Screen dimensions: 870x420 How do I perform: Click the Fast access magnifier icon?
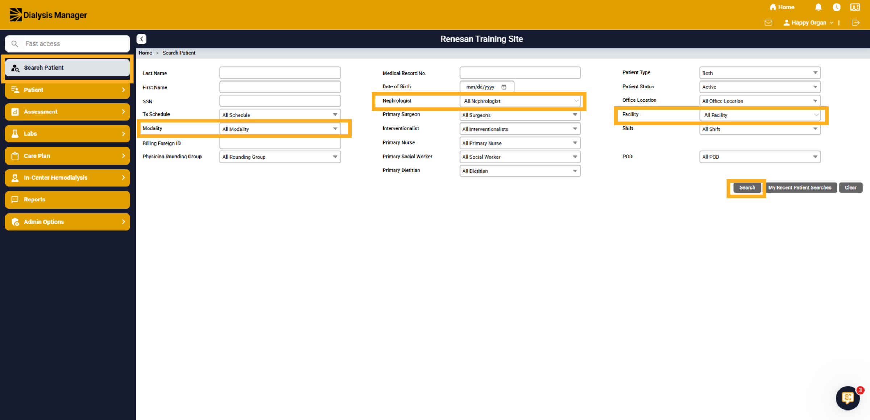coord(14,44)
